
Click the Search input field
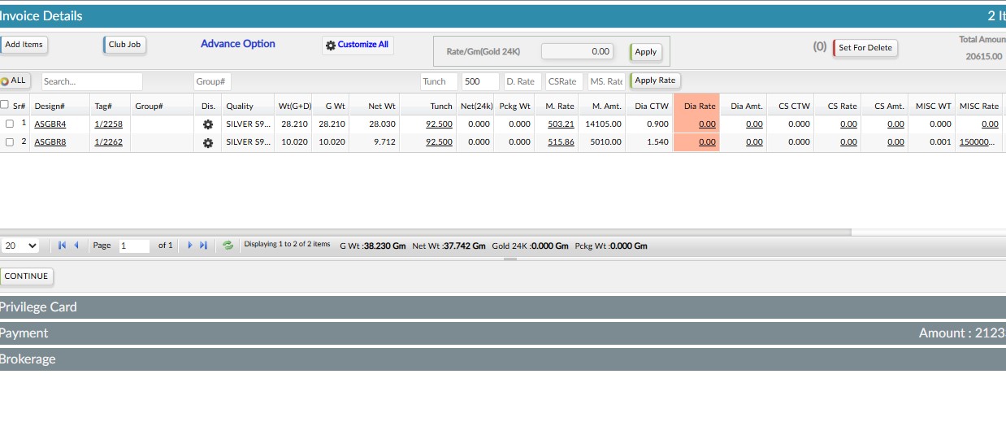pos(92,81)
